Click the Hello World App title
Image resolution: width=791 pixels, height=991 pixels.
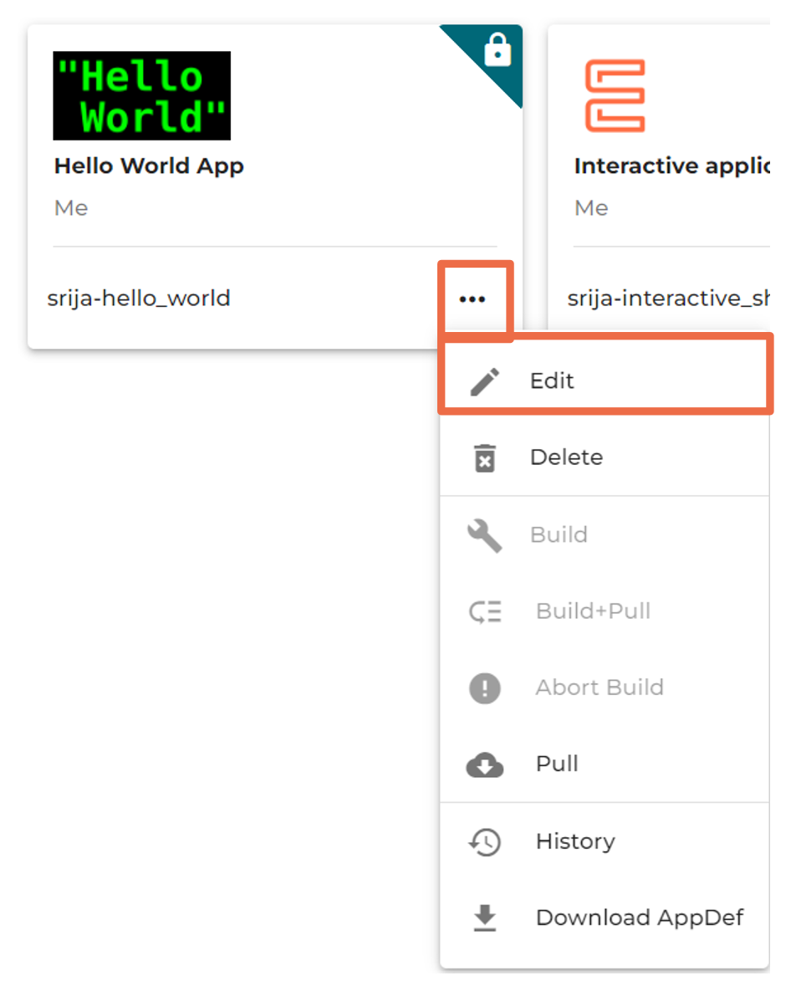click(x=149, y=166)
